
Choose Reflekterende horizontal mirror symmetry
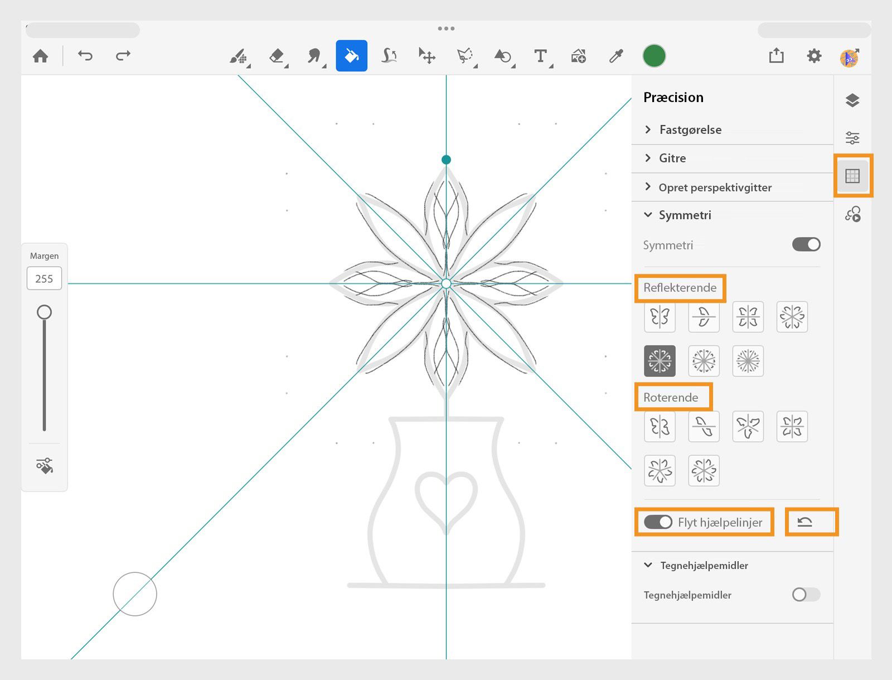tap(704, 317)
